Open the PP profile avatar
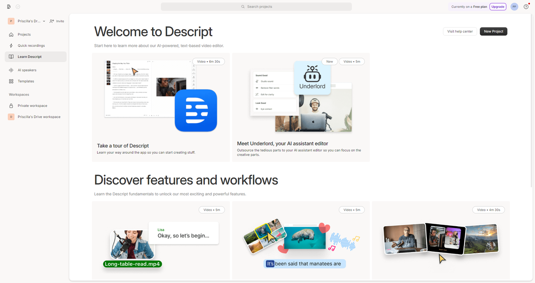The image size is (535, 283). (x=515, y=7)
